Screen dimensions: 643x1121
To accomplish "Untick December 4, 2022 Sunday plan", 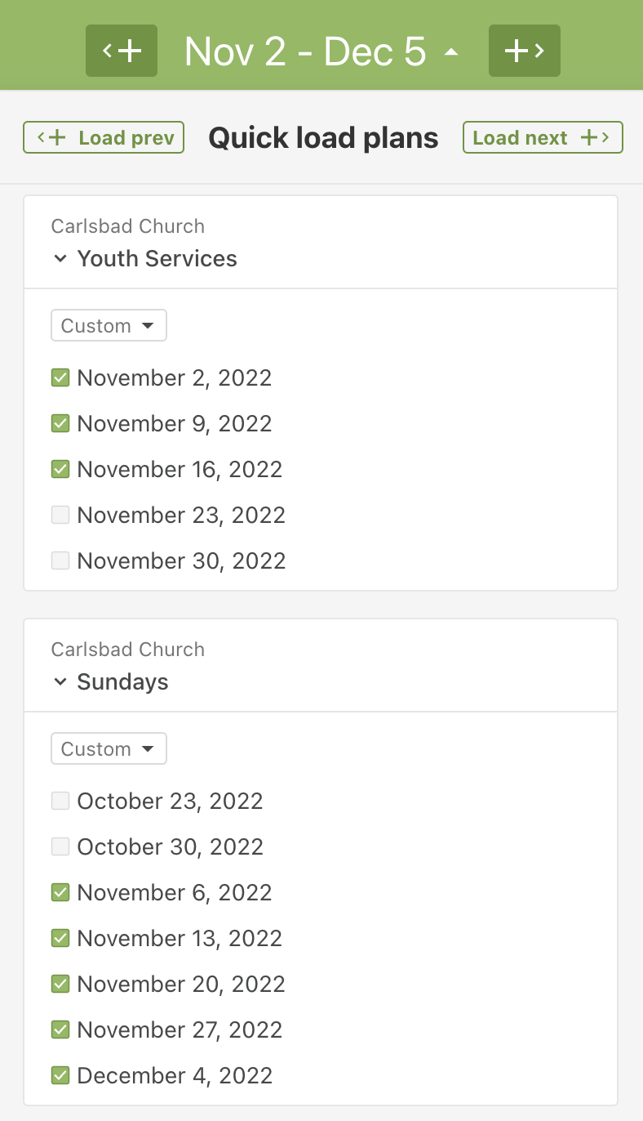I will point(60,1075).
